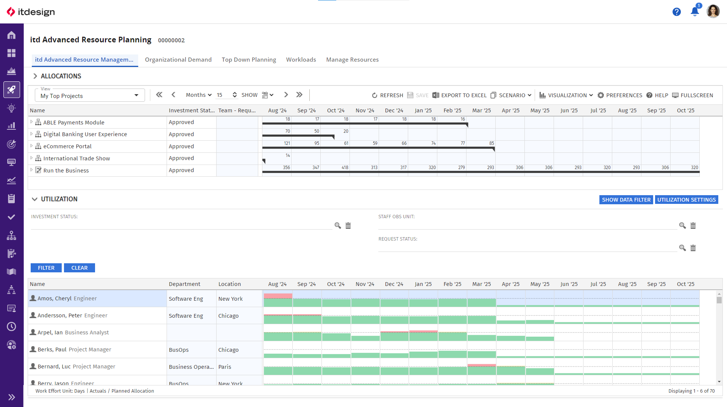This screenshot has width=727, height=407.
Task: Jump to last period with double-right arrows
Action: 300,95
